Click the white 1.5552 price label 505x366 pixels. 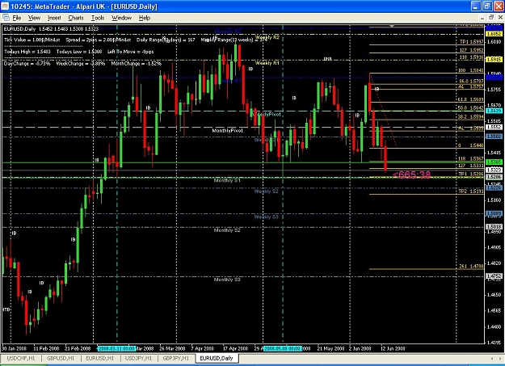coord(494,128)
